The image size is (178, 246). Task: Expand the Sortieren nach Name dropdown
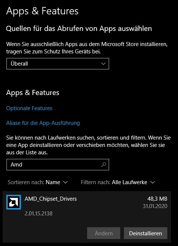(x=38, y=182)
